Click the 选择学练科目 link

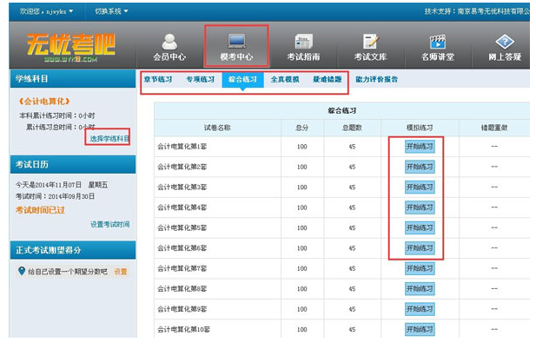pyautogui.click(x=109, y=138)
